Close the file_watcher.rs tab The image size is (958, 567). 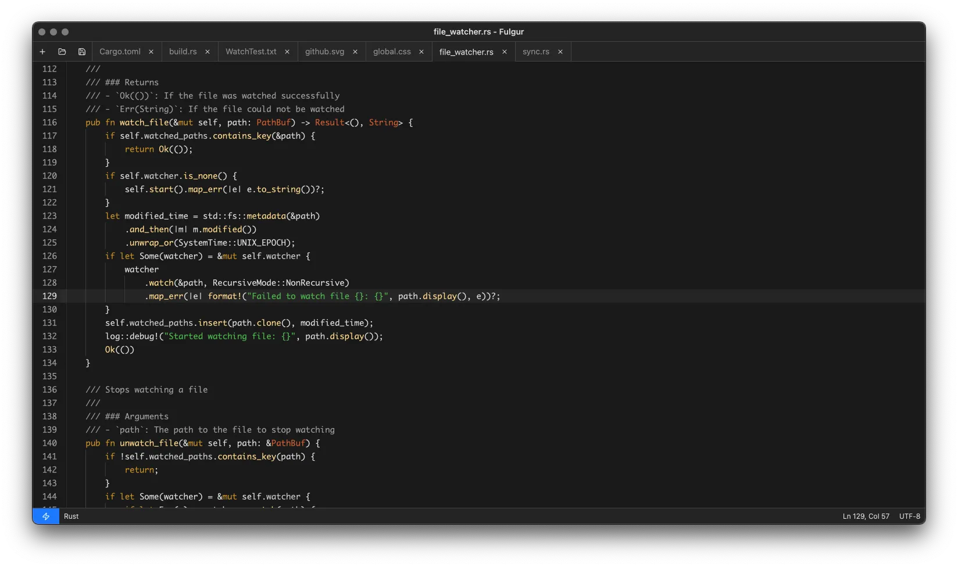[x=505, y=52]
